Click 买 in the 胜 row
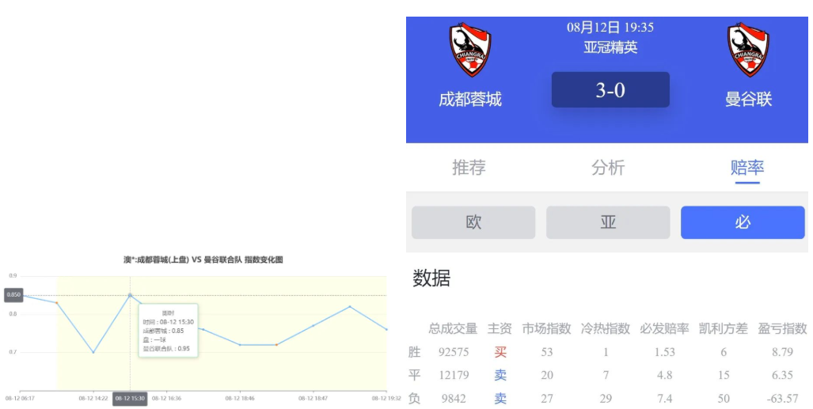This screenshot has height=409, width=813. click(500, 352)
